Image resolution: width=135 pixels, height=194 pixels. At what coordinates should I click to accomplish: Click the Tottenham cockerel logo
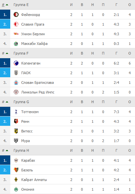[16, 112]
